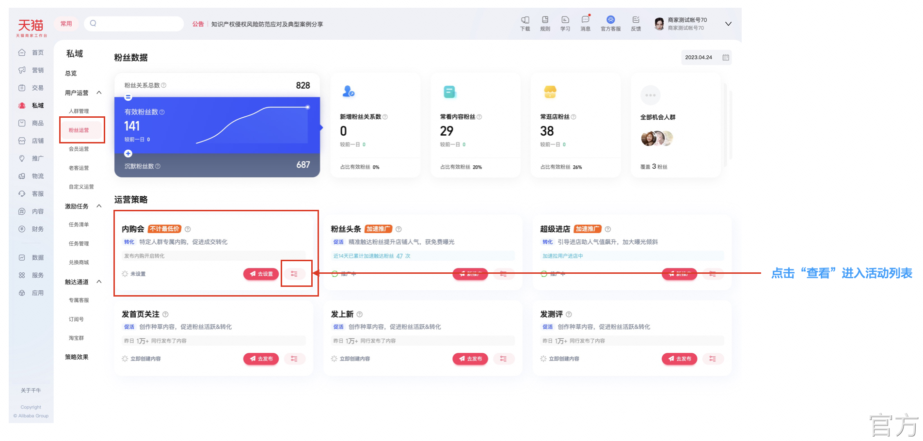The width and height of the screenshot is (923, 441).
Task: Click 去发布 button under 发上新
Action: 470,359
